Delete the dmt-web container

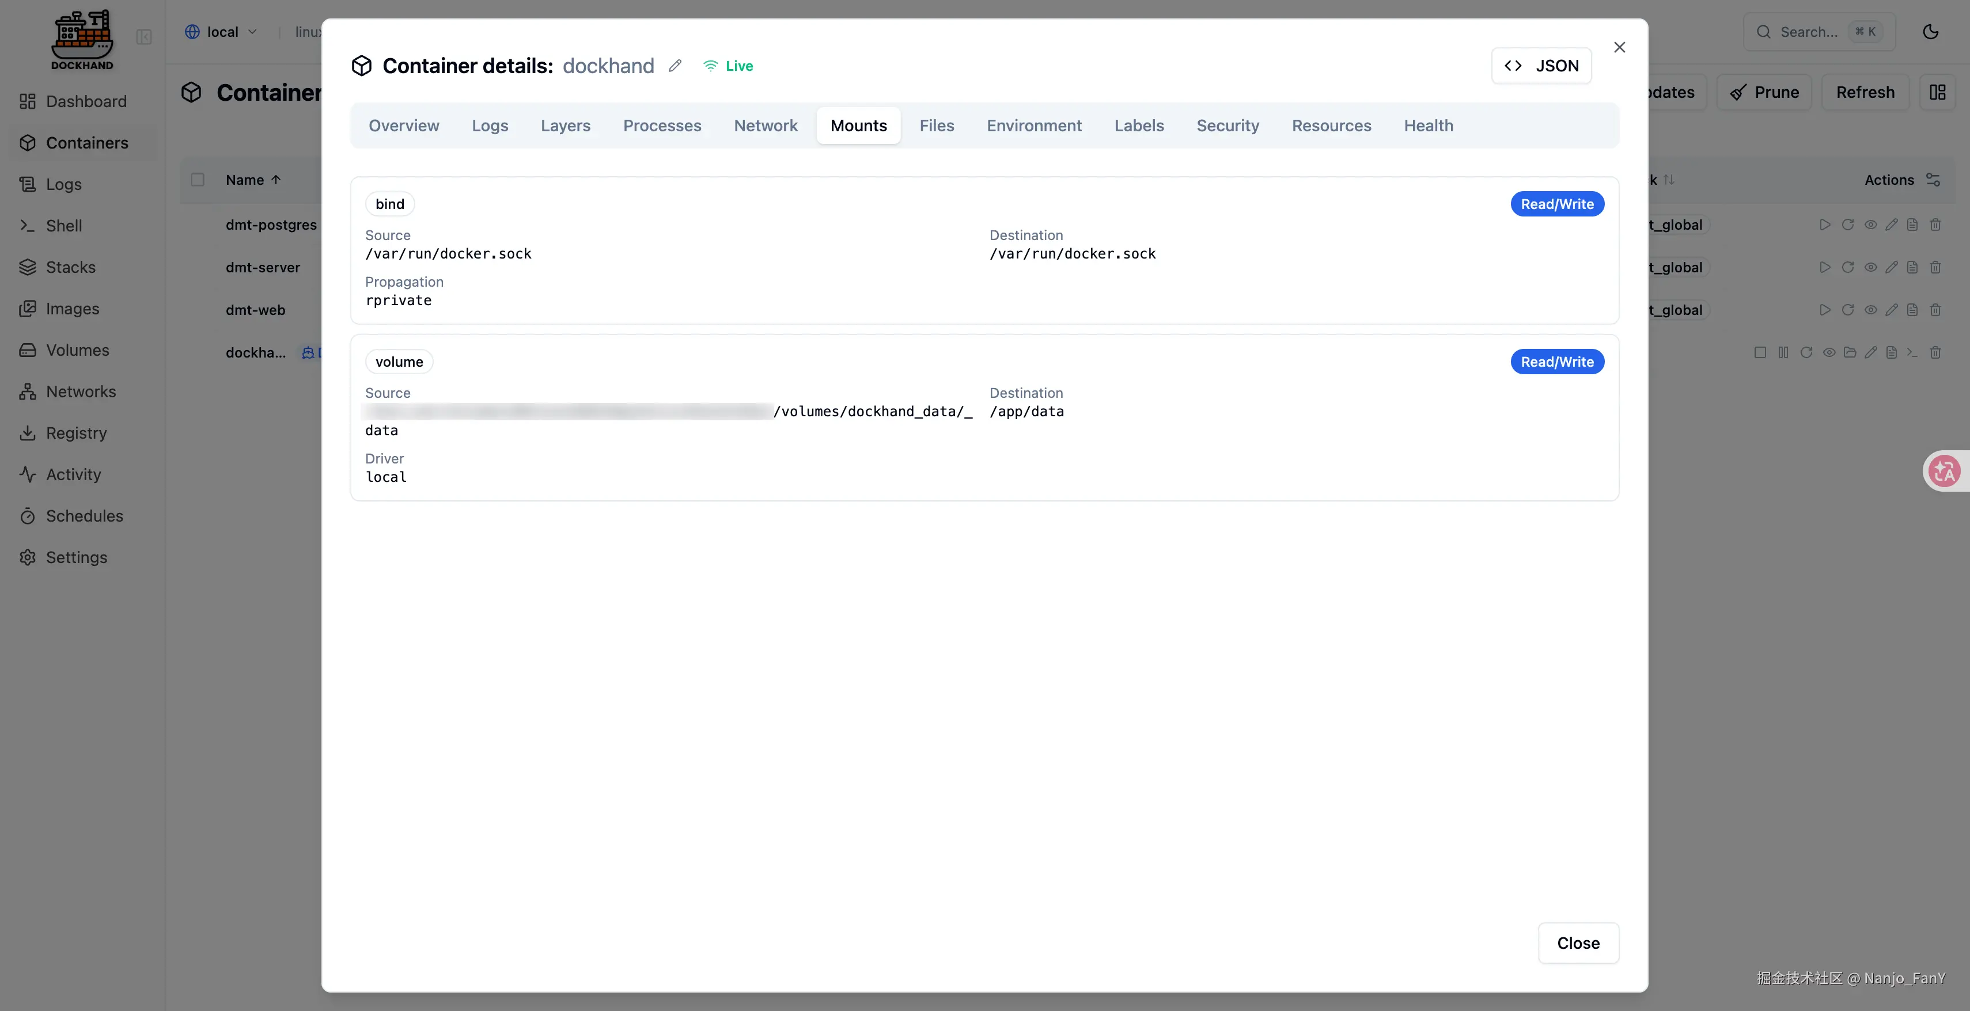(1935, 310)
